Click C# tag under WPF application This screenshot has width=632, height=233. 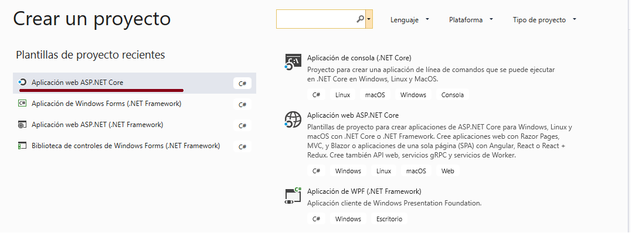tap(316, 219)
